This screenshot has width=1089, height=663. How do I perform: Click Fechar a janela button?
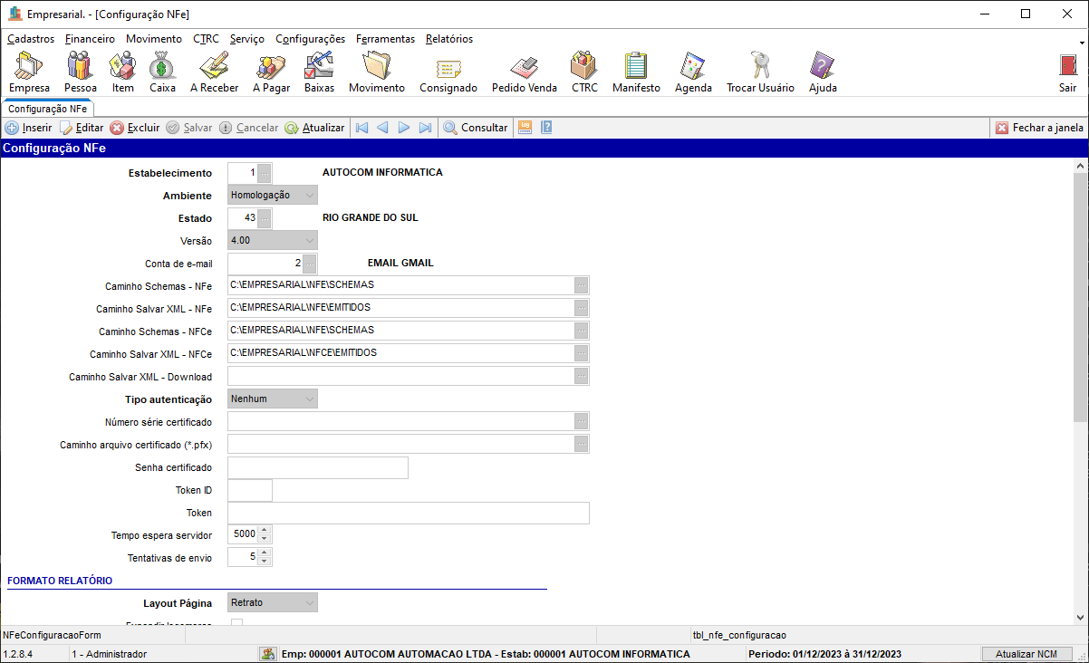(x=1039, y=128)
